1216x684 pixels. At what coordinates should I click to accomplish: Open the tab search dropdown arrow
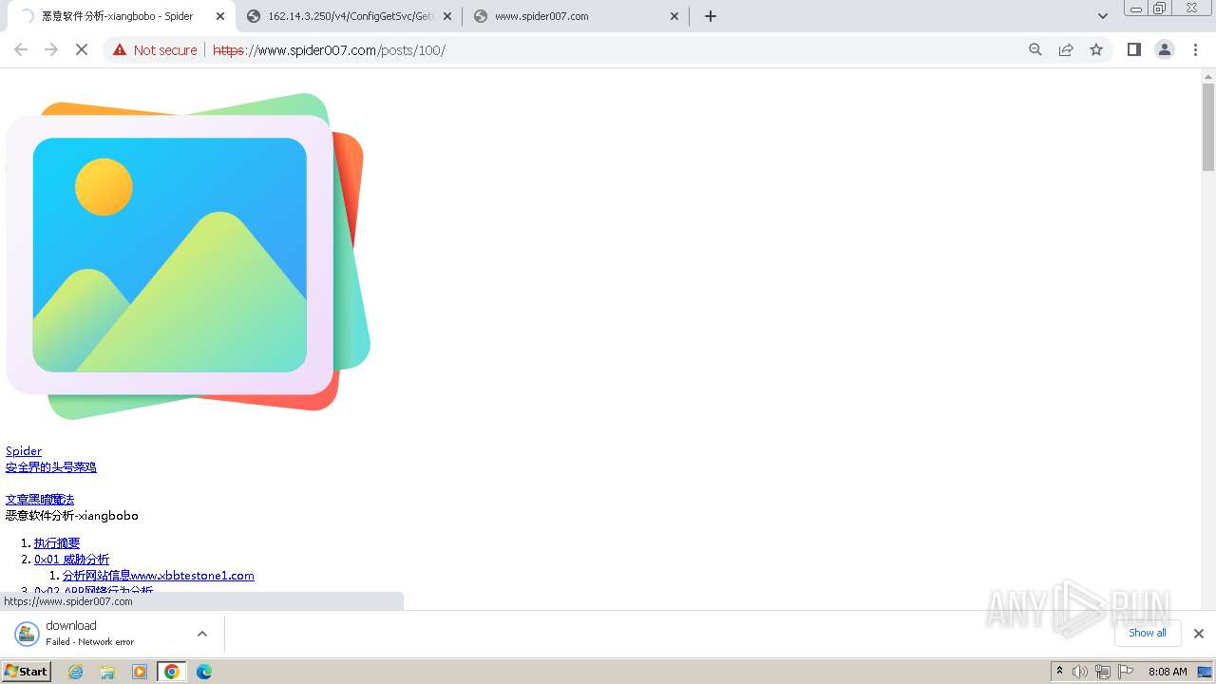(1103, 16)
